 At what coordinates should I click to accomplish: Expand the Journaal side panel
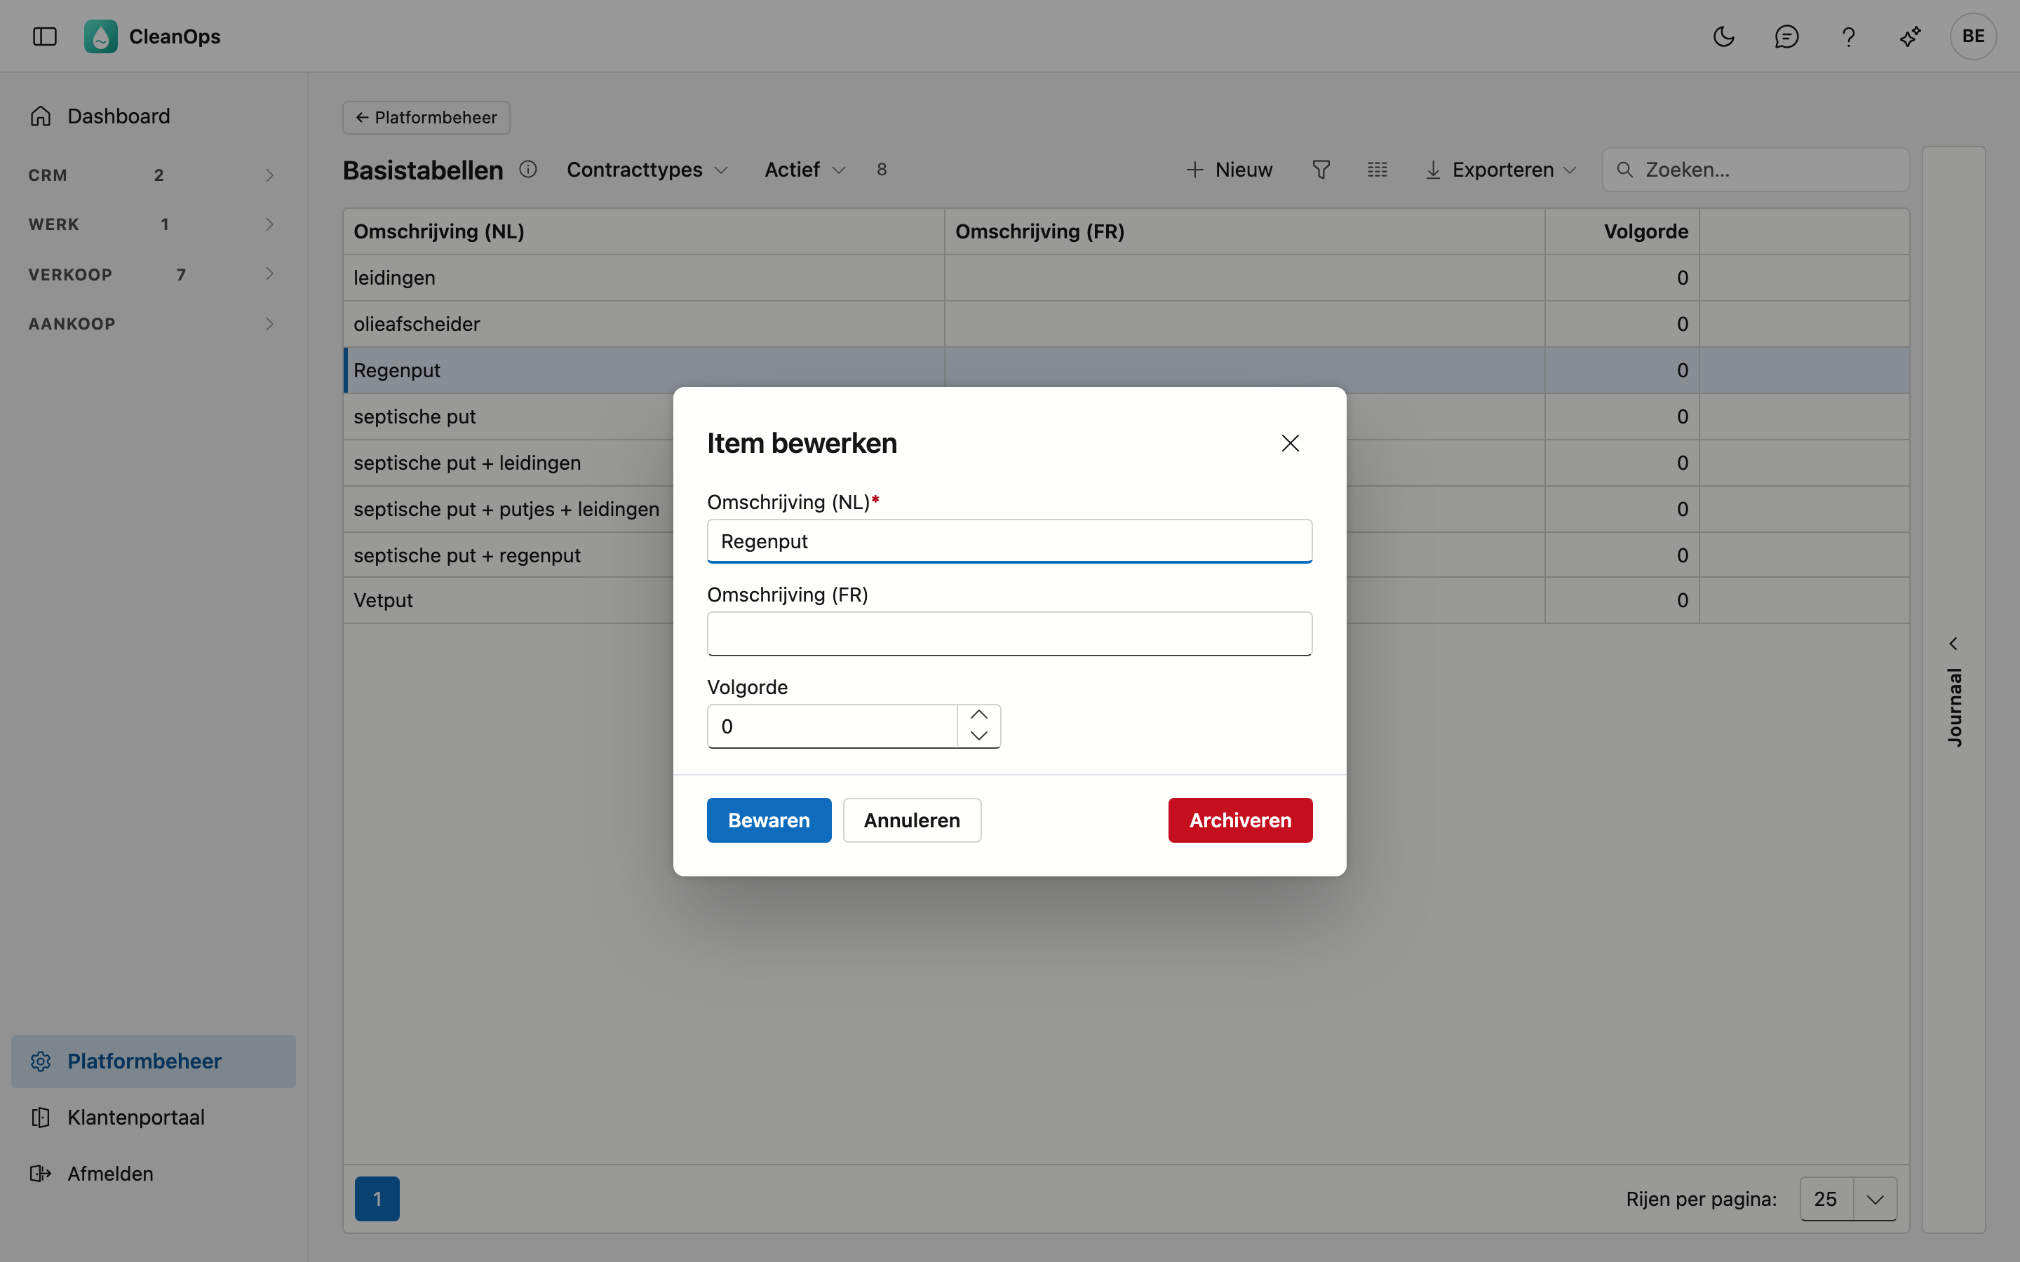[x=1953, y=689]
